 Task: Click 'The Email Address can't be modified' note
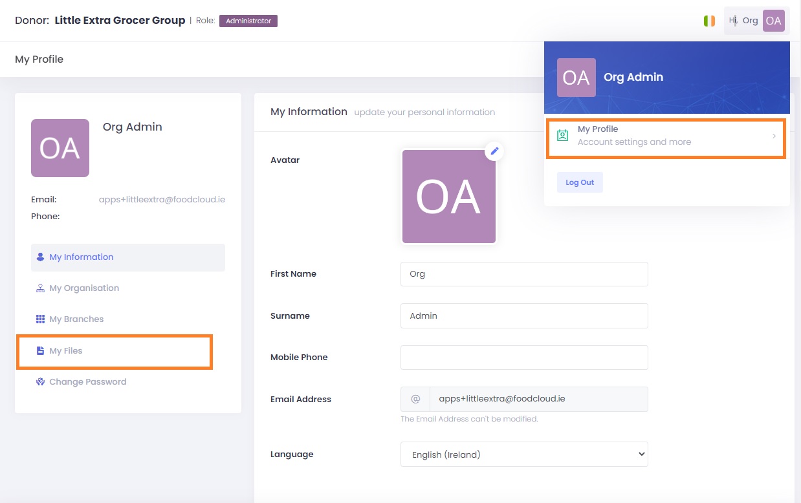[469, 419]
